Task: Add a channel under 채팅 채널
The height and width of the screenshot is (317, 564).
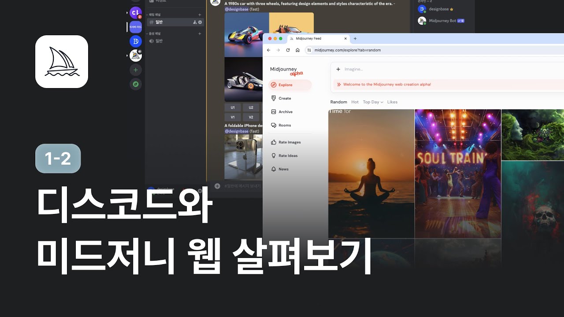Action: (x=200, y=15)
